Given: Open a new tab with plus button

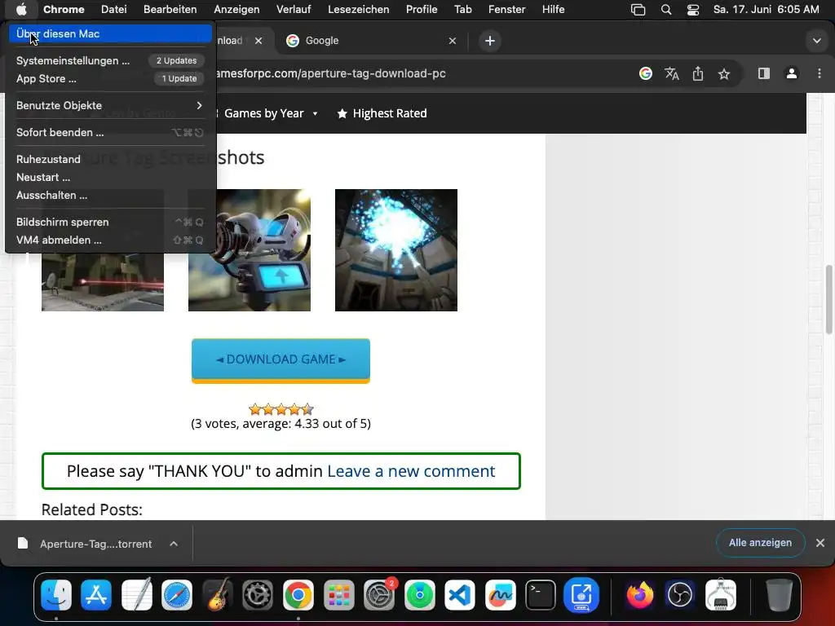Looking at the screenshot, I should (489, 41).
